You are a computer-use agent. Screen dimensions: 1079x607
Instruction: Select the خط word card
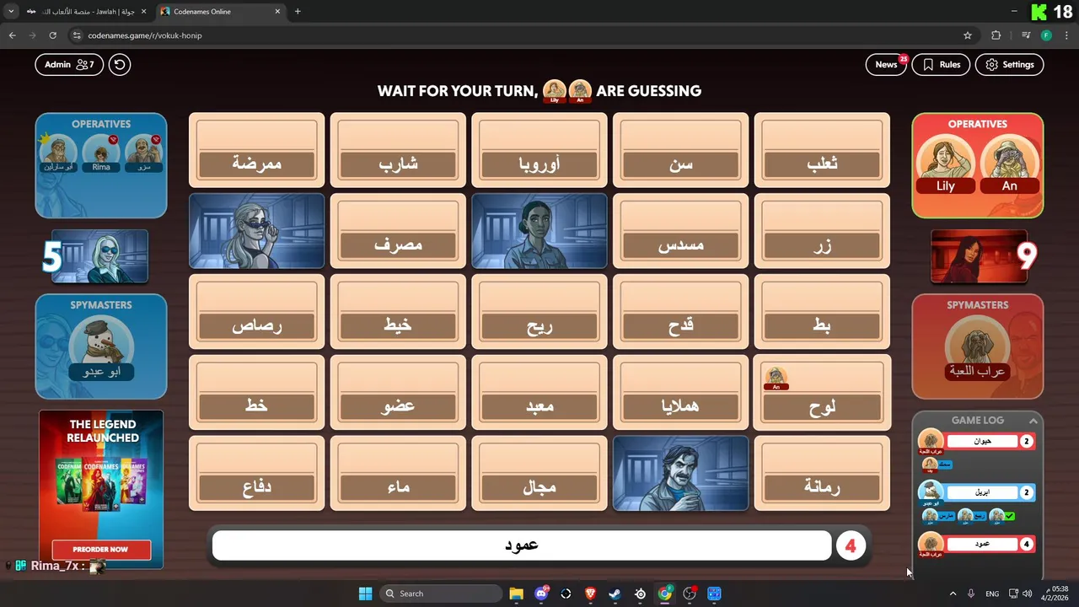[x=256, y=393]
